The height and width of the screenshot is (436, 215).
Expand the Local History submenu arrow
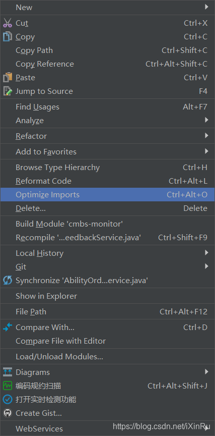point(206,253)
